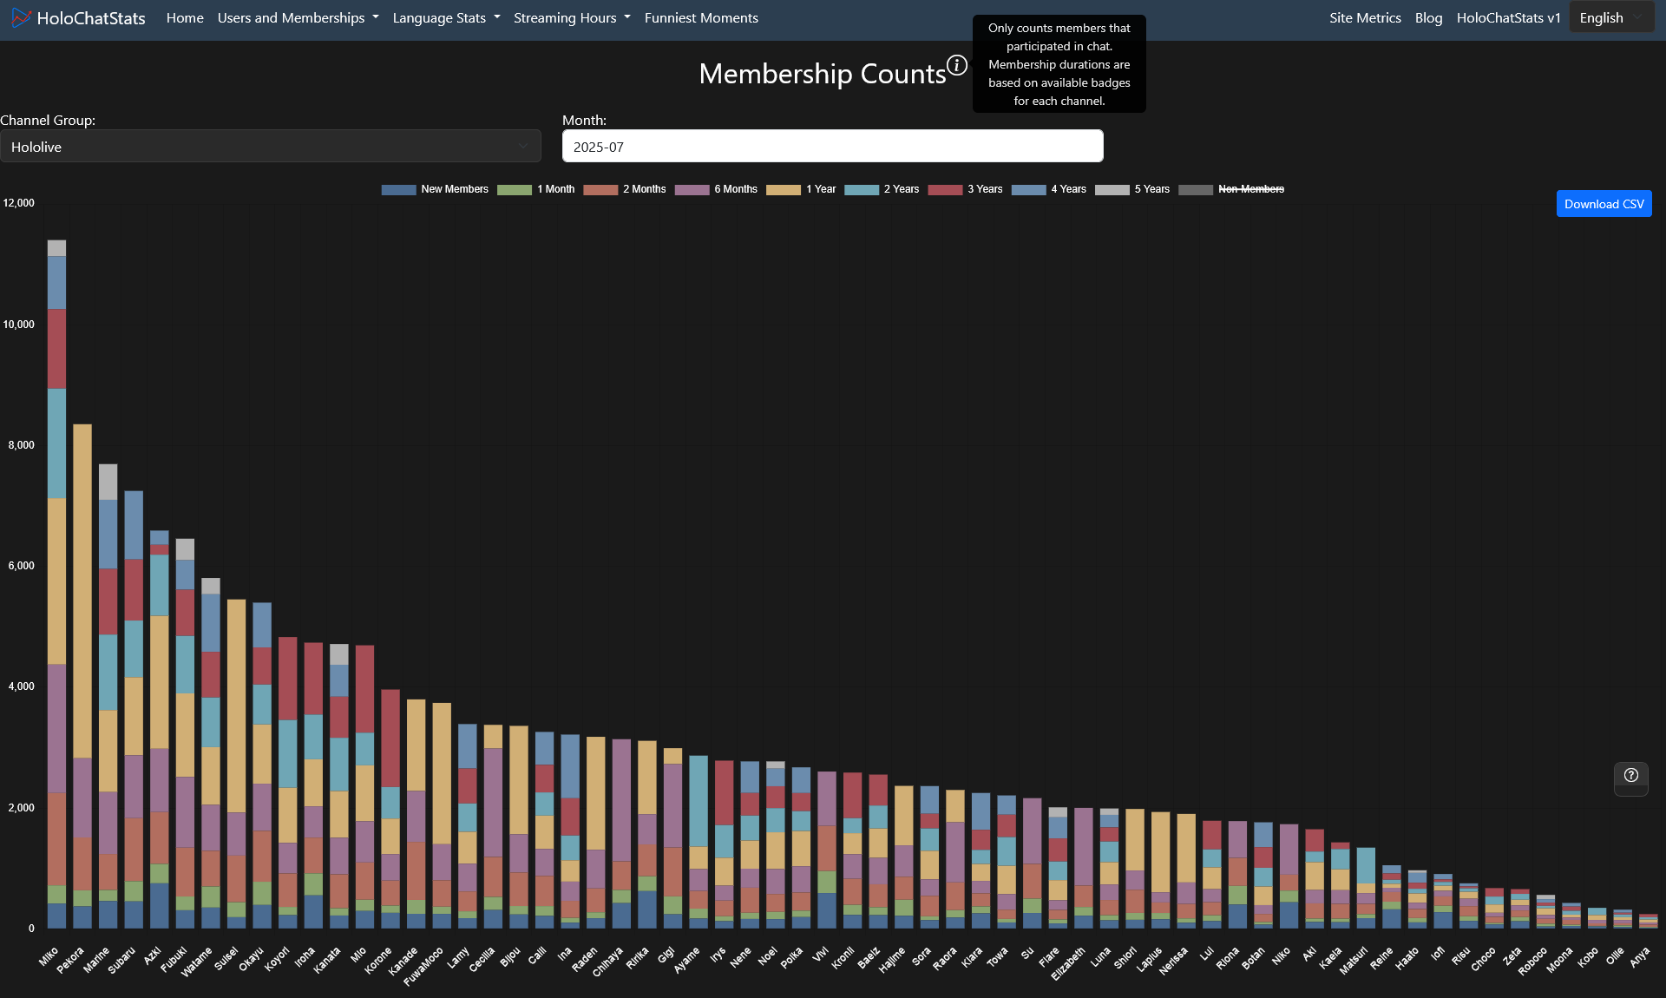Show the Non-Members legend series
Viewport: 1666px width, 998px height.
(x=1231, y=189)
